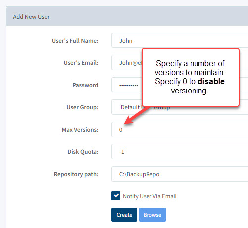
Task: Click the red versioning tooltip callout
Action: [x=191, y=77]
